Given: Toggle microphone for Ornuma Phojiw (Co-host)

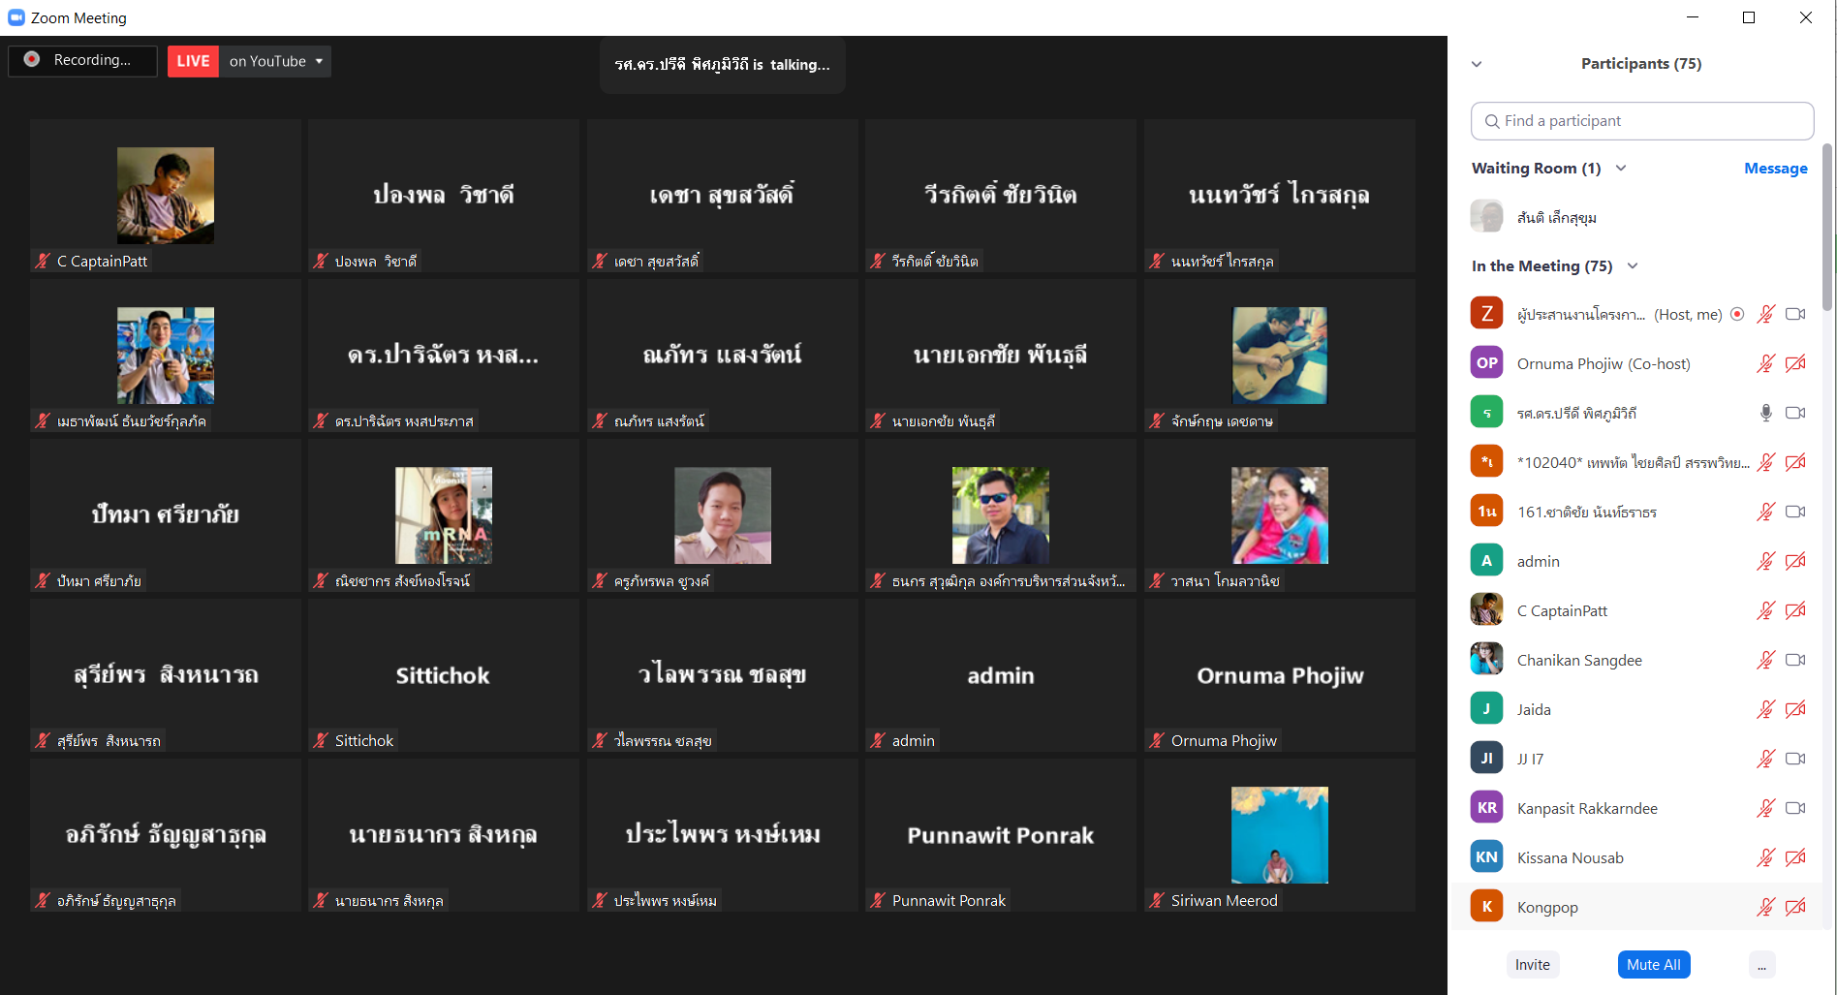Looking at the screenshot, I should tap(1766, 363).
